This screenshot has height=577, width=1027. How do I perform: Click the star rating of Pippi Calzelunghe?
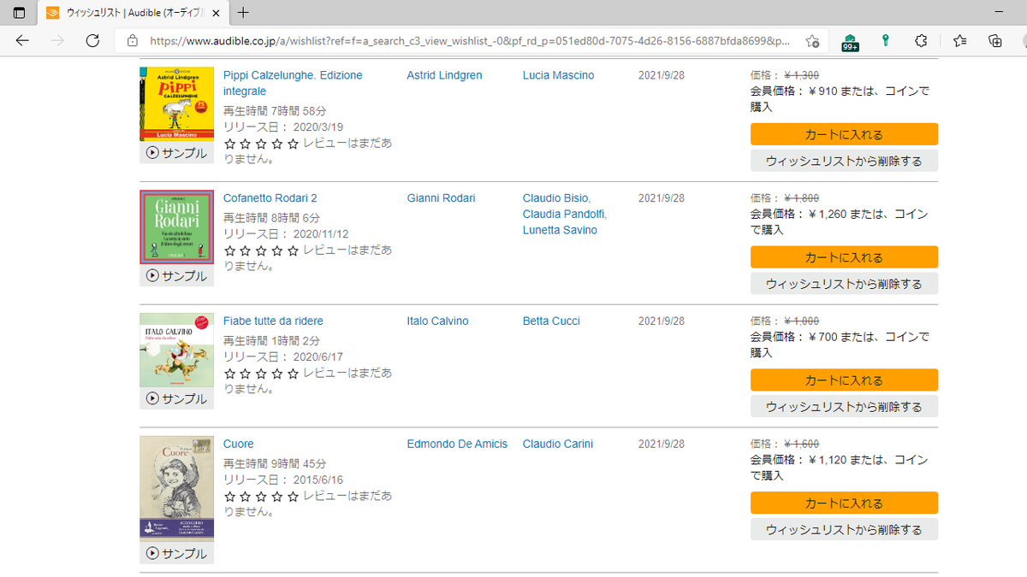[261, 144]
